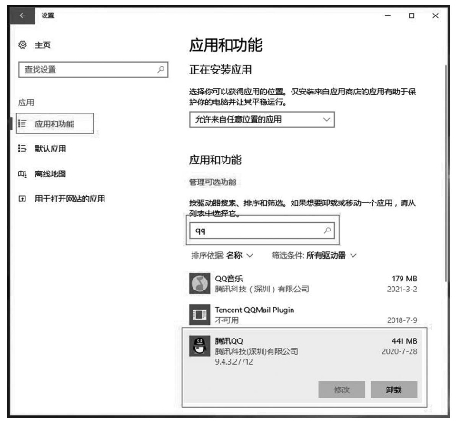
Task: Click the Tencent QQMail Plugin icon
Action: [x=200, y=314]
